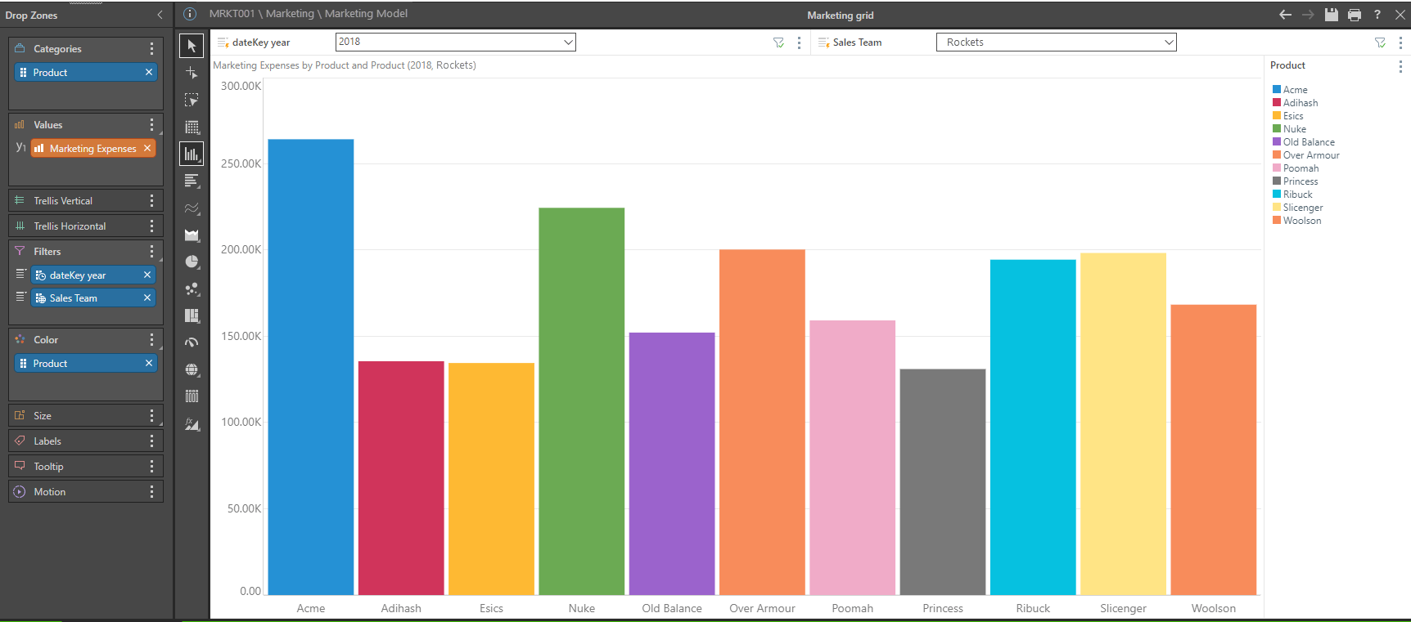Click the Poomah x-axis label
This screenshot has height=622, width=1411.
(x=853, y=608)
